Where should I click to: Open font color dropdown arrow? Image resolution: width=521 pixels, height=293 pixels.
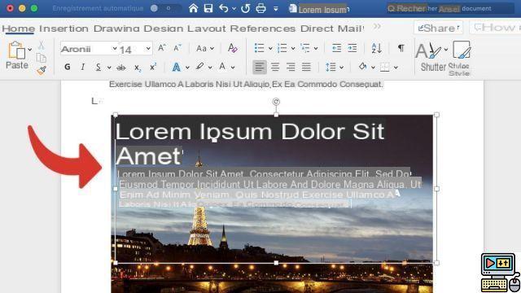(x=233, y=68)
